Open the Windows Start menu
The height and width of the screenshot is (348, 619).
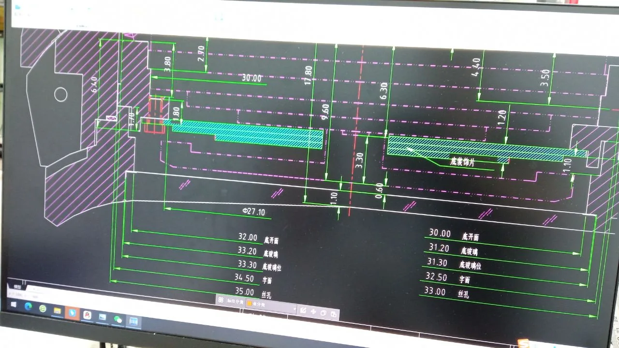(x=13, y=304)
